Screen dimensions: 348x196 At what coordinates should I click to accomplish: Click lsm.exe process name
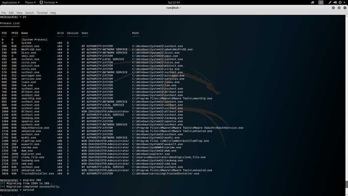(x=27, y=85)
